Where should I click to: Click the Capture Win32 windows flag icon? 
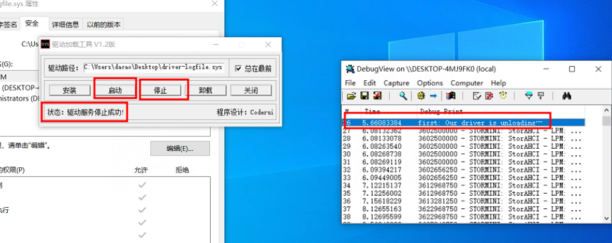coord(450,96)
